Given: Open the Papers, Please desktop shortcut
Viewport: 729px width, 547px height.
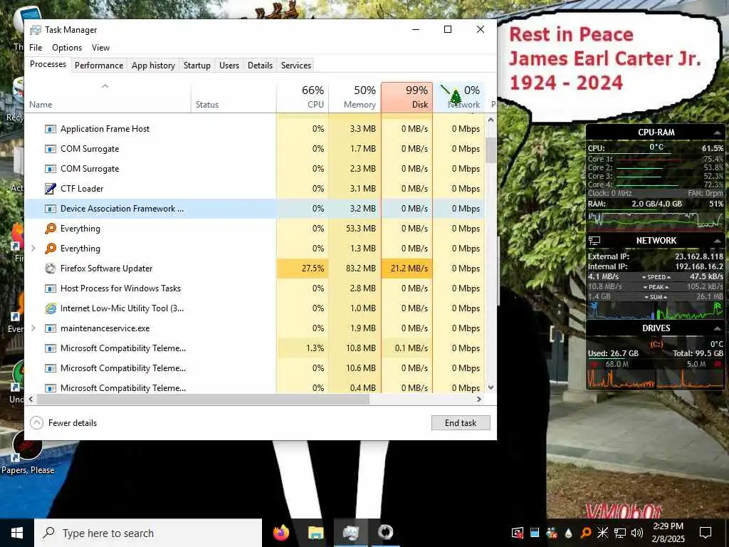Looking at the screenshot, I should [x=28, y=452].
